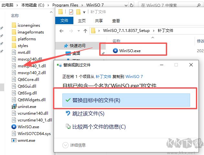Click the WinISO 7 destination link in the dialog

tap(134, 76)
